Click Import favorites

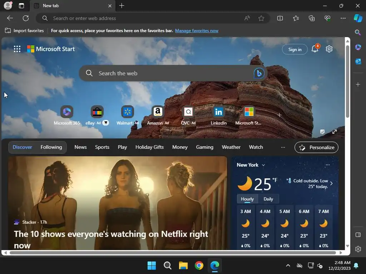click(24, 31)
